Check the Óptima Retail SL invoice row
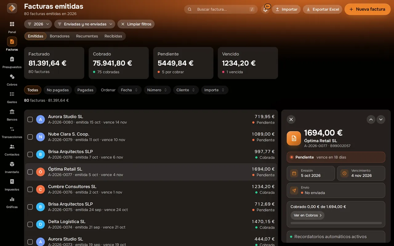Image resolution: width=394 pixels, height=246 pixels. 30,172
